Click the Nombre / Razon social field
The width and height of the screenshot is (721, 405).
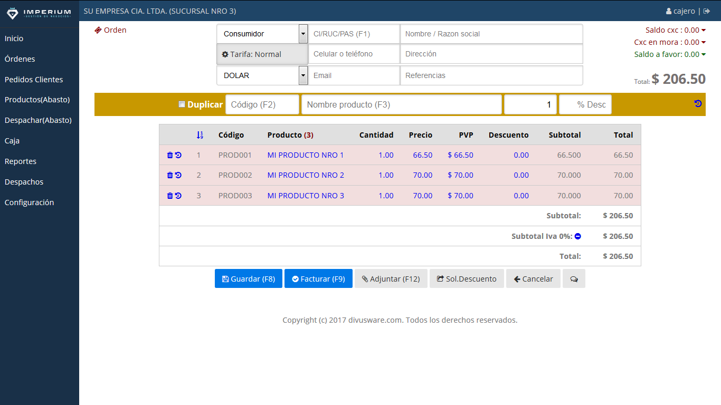click(491, 34)
